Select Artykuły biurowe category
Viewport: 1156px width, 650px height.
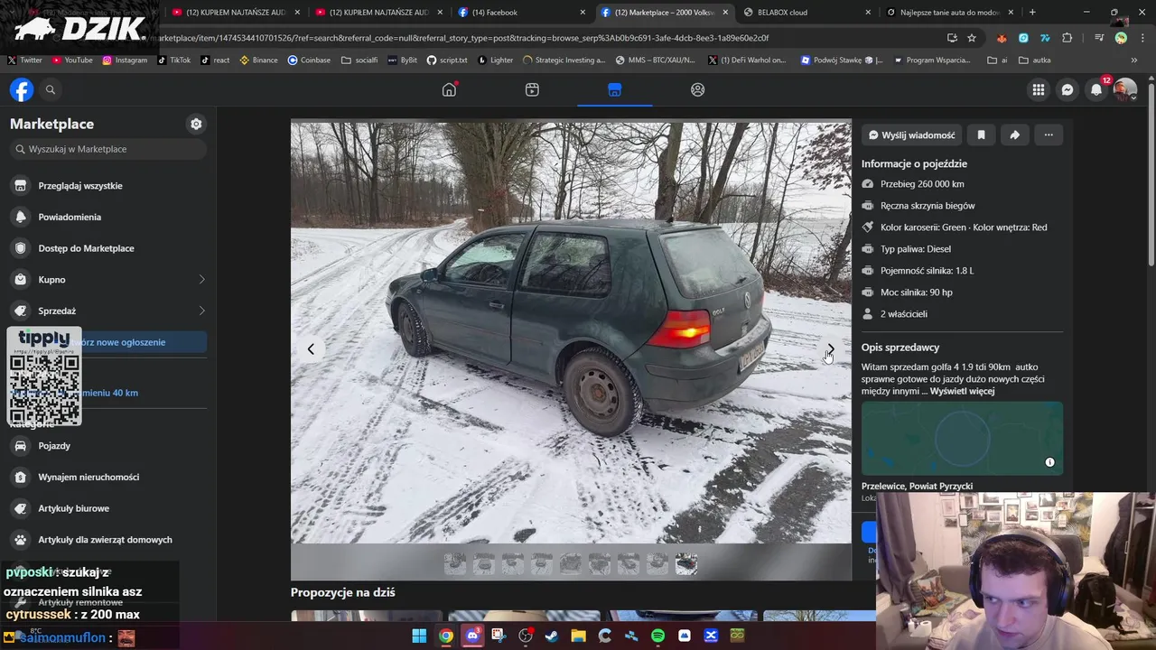click(x=108, y=508)
